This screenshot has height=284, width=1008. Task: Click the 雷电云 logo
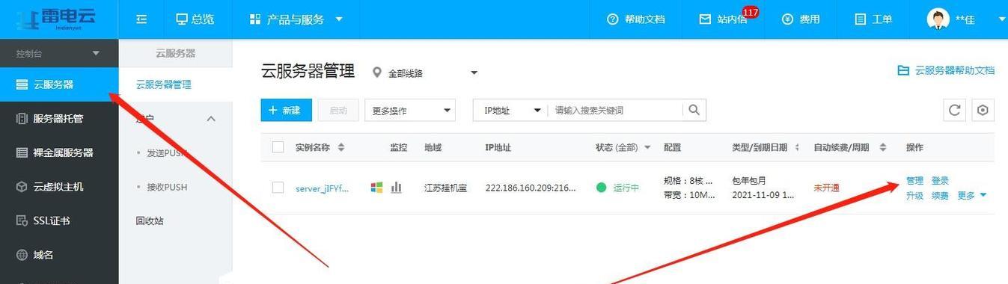click(x=56, y=19)
